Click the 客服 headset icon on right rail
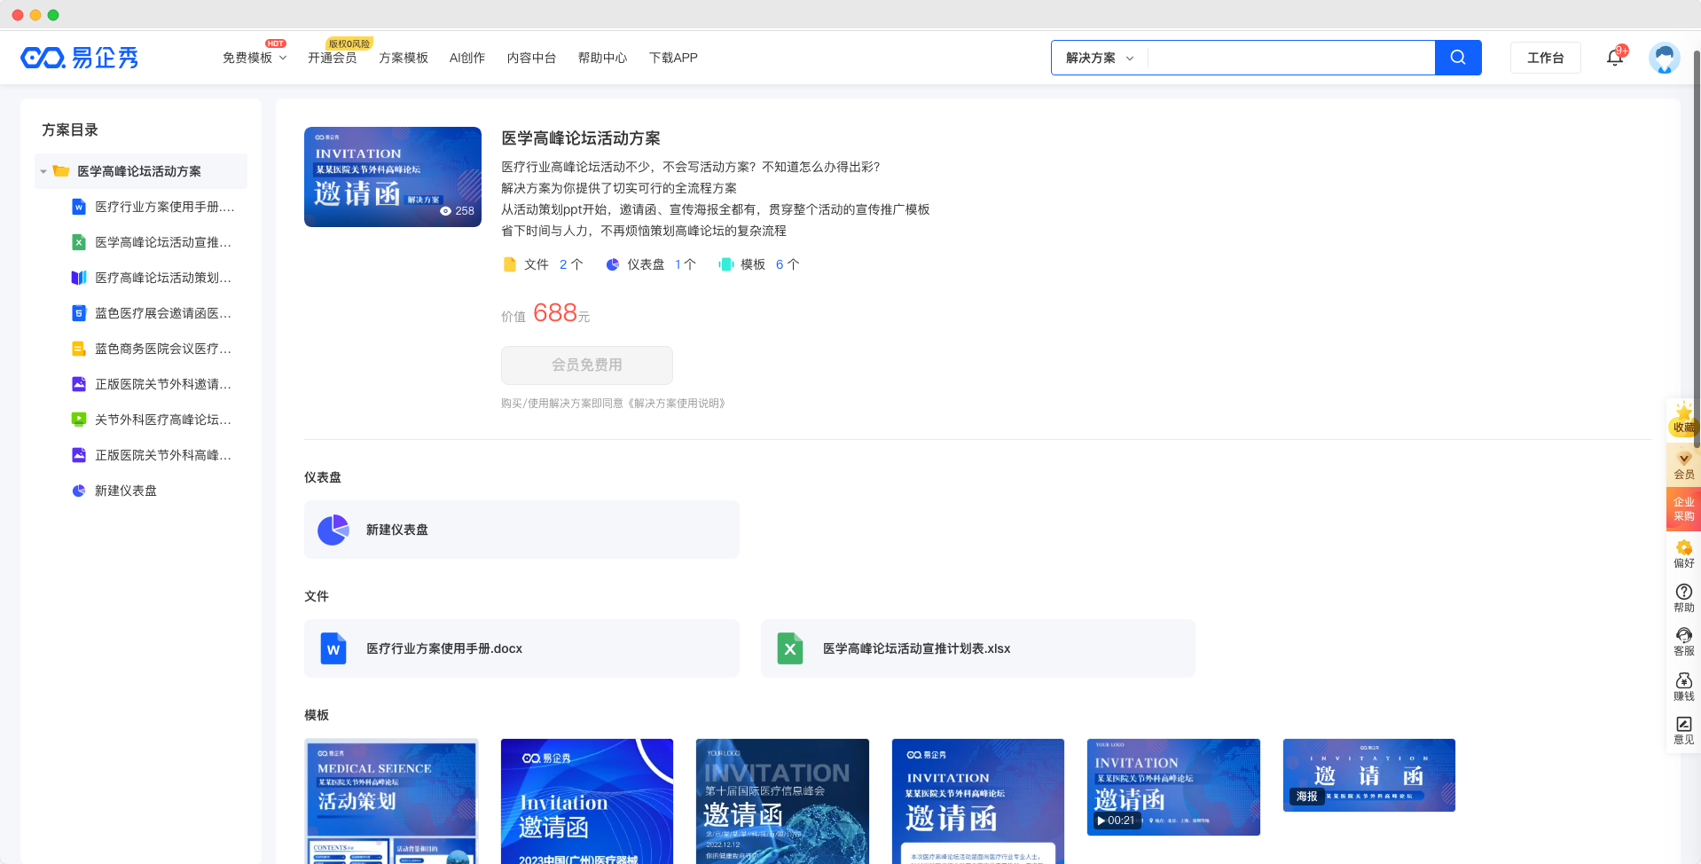This screenshot has width=1701, height=864. pyautogui.click(x=1683, y=635)
